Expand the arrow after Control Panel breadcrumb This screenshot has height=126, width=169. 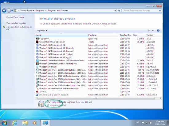pos(34,10)
